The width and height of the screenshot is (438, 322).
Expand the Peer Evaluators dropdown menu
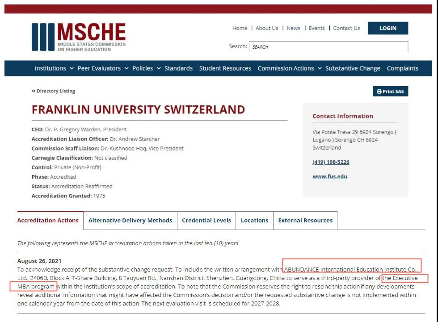[103, 68]
